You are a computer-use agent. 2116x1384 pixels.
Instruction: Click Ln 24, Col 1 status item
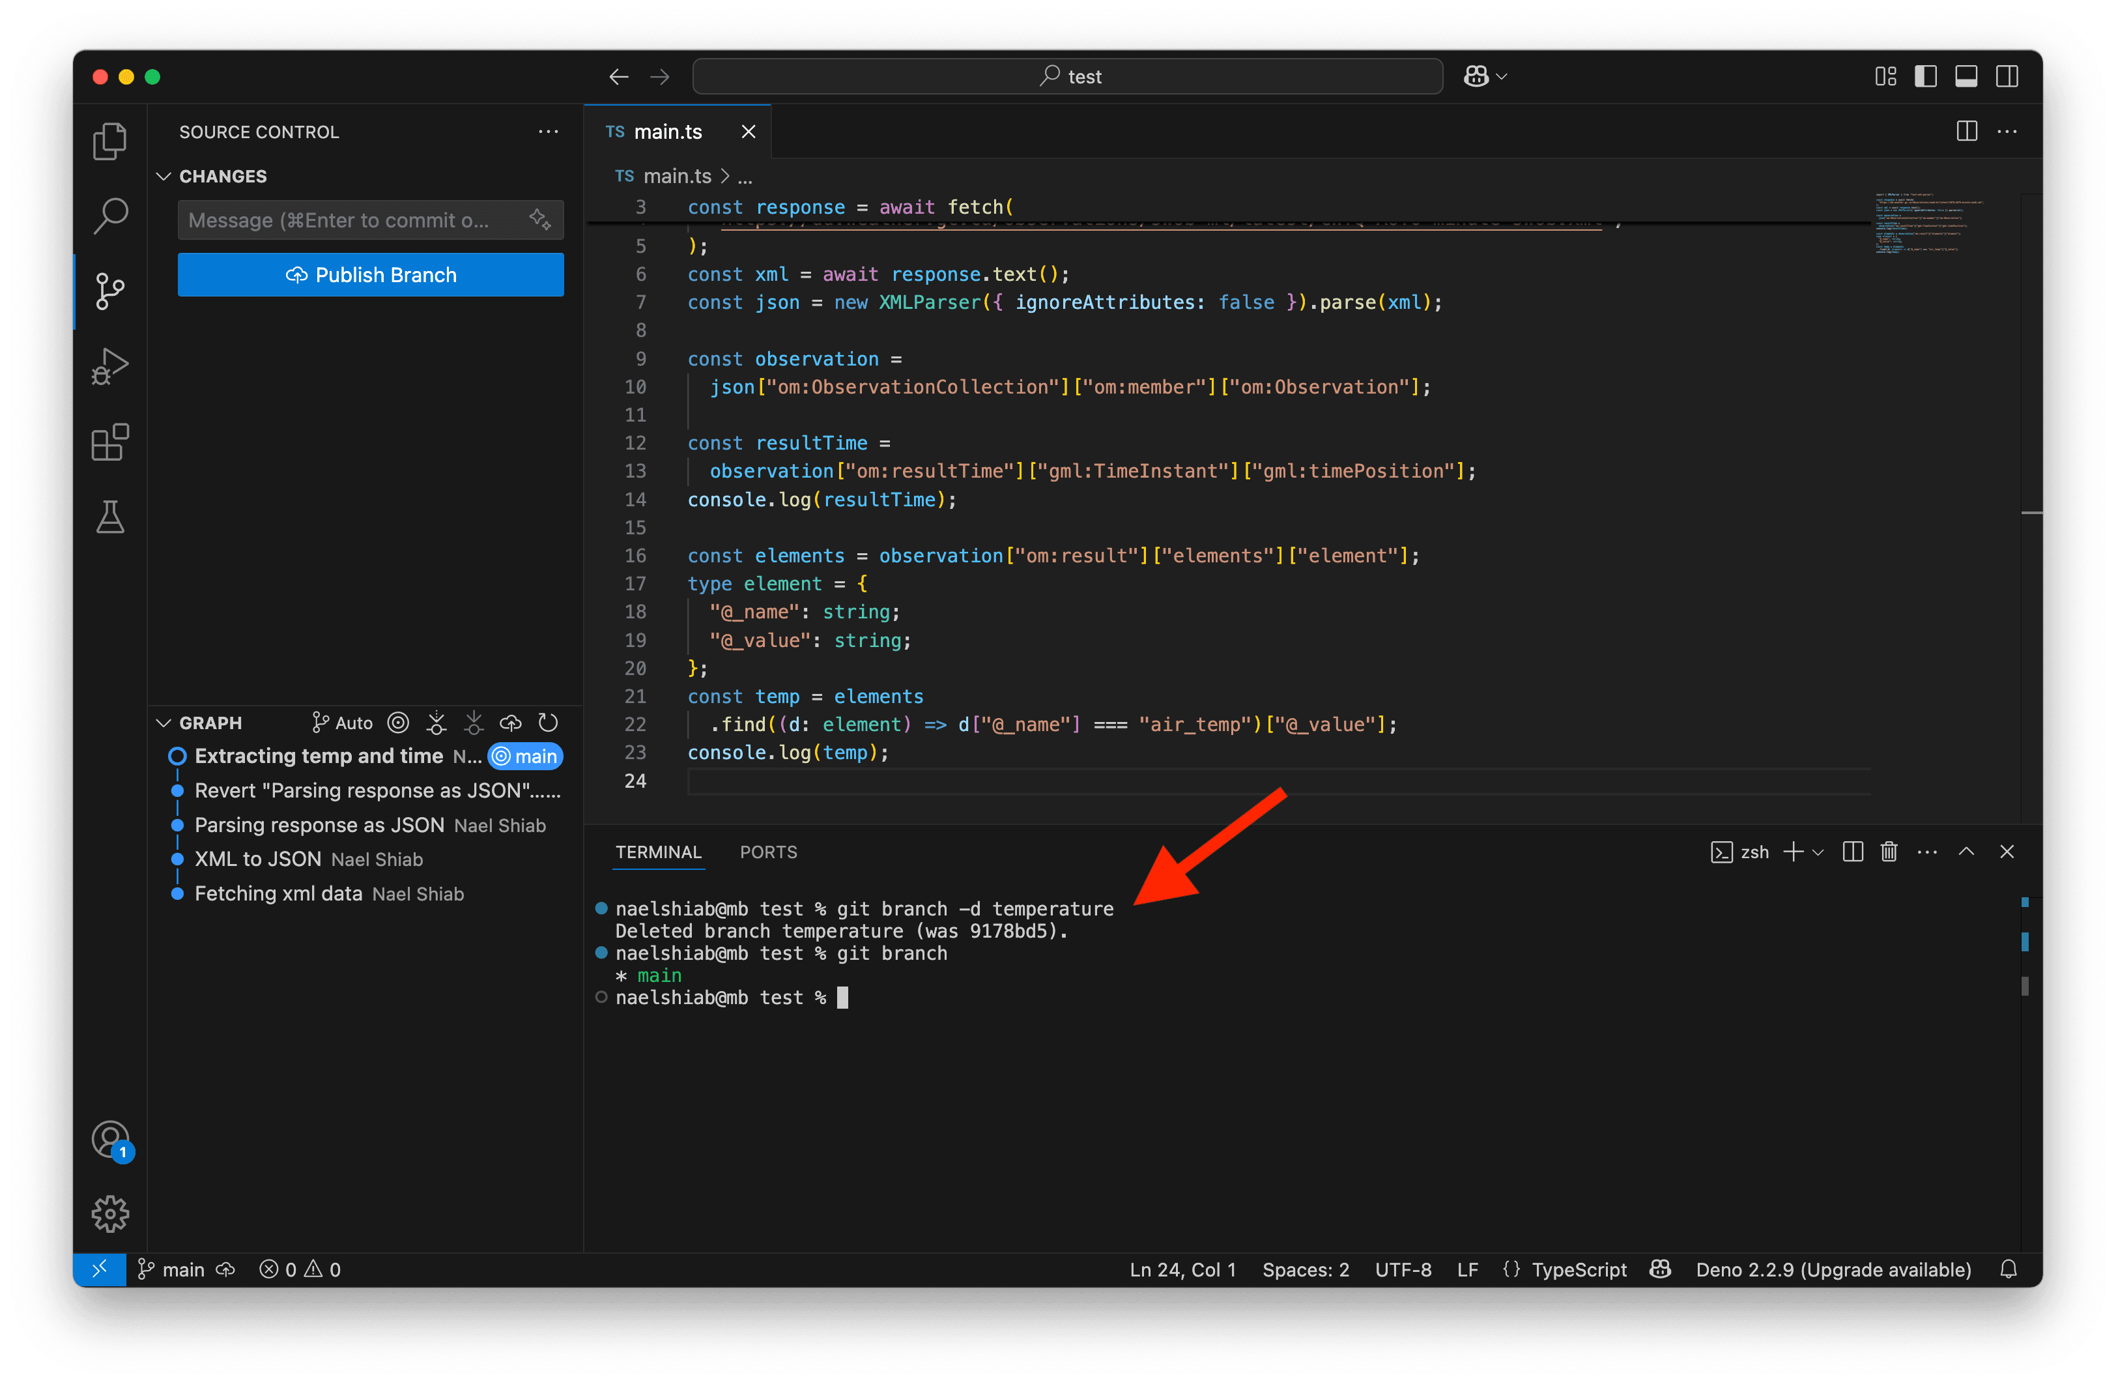(x=1182, y=1269)
